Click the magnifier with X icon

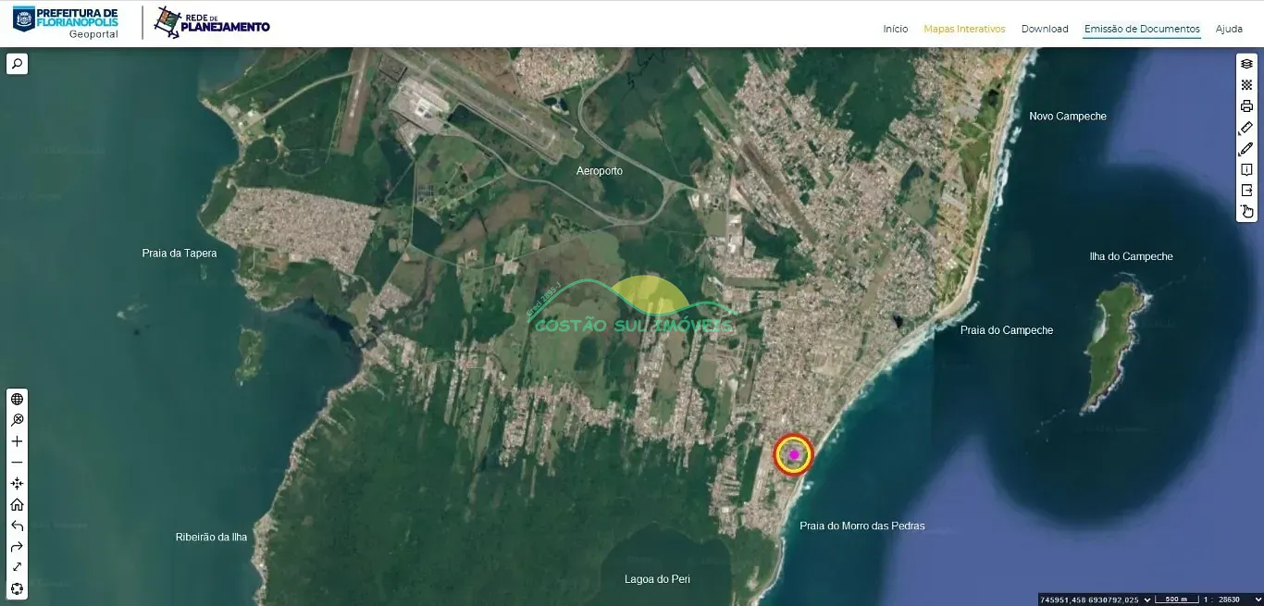pyautogui.click(x=17, y=420)
